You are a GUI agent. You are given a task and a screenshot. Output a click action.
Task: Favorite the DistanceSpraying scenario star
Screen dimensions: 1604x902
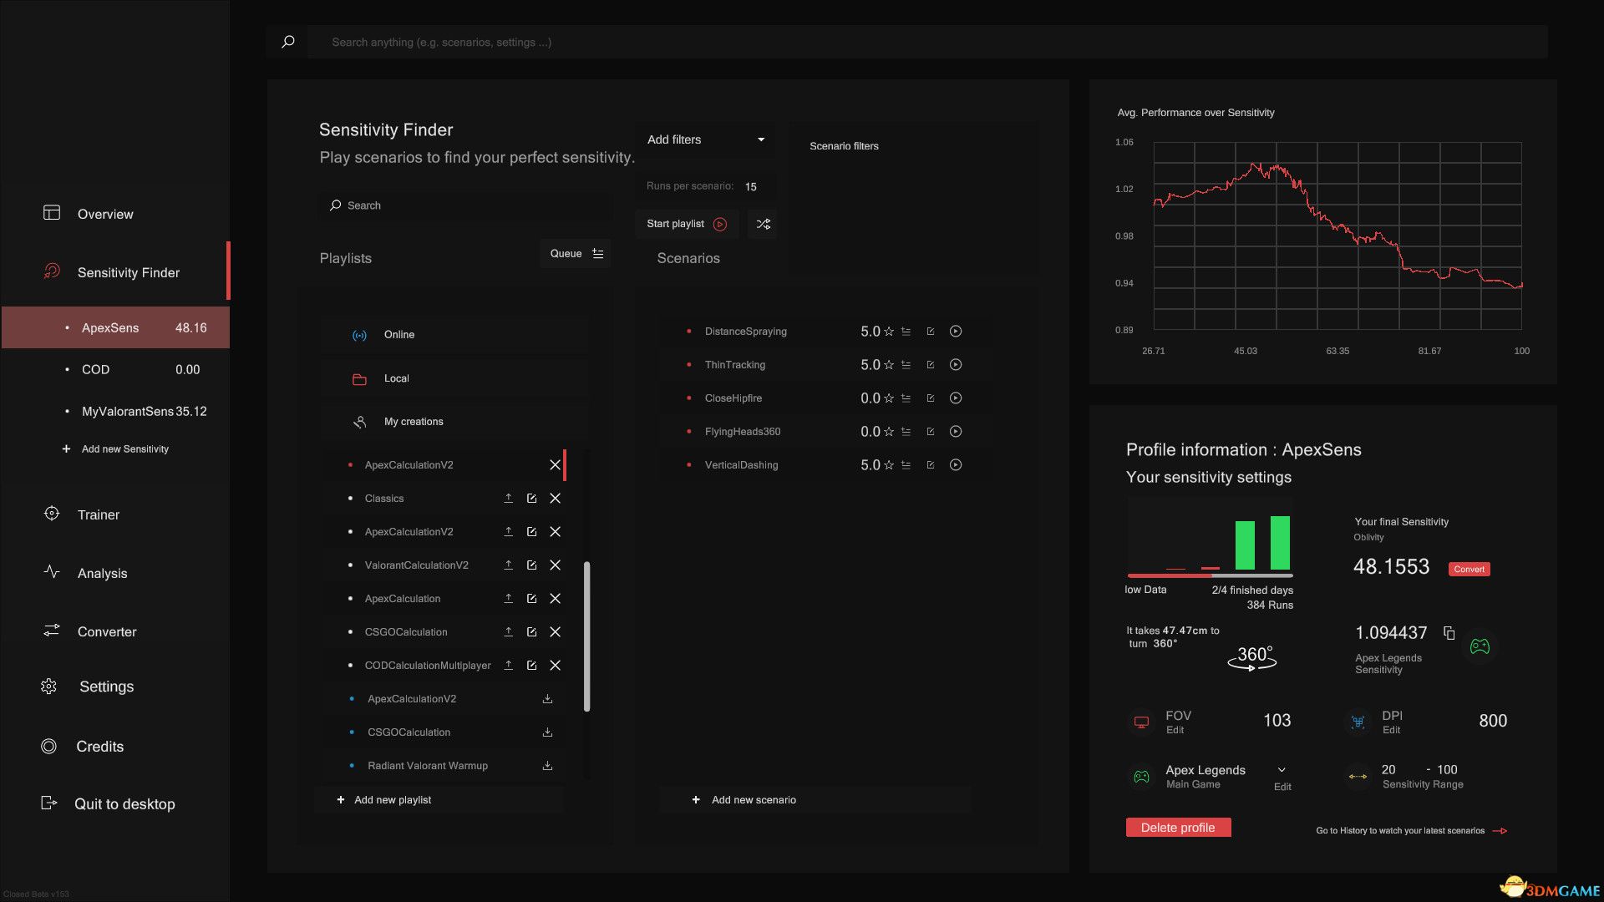click(889, 332)
